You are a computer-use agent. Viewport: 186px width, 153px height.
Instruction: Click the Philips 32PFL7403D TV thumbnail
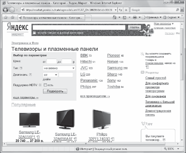(x=102, y=119)
